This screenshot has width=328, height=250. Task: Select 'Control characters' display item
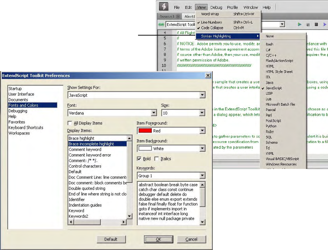pos(85,166)
